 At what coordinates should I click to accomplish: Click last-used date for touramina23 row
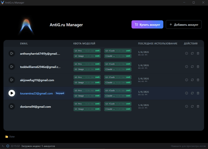click(x=143, y=92)
